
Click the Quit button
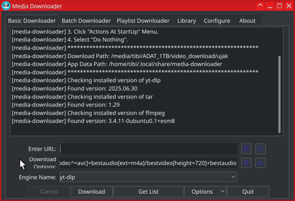click(x=248, y=191)
